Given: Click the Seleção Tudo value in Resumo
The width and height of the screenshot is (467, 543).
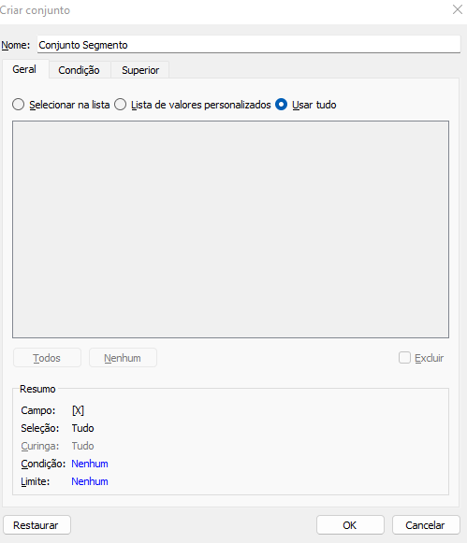Looking at the screenshot, I should [83, 428].
